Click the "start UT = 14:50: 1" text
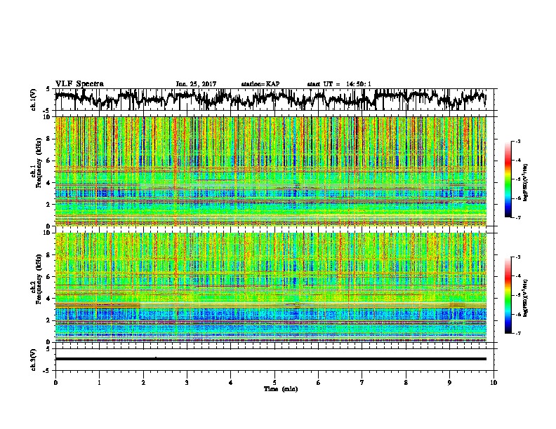This screenshot has width=556, height=429. [339, 84]
